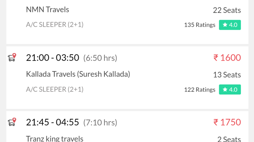The height and width of the screenshot is (142, 254).
Task: View the 135 Ratings for NMN Travels
Action: (200, 25)
